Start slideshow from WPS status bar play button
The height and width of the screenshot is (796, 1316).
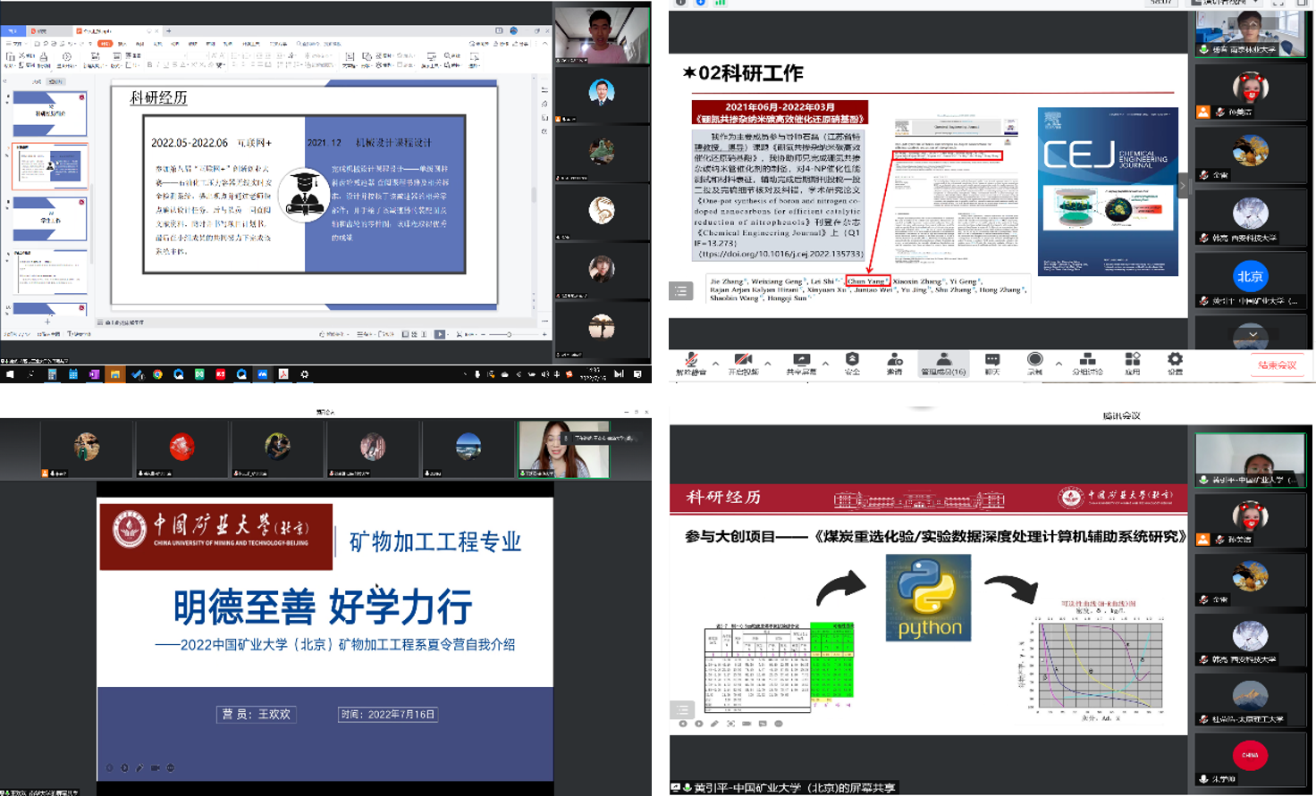pyautogui.click(x=439, y=334)
